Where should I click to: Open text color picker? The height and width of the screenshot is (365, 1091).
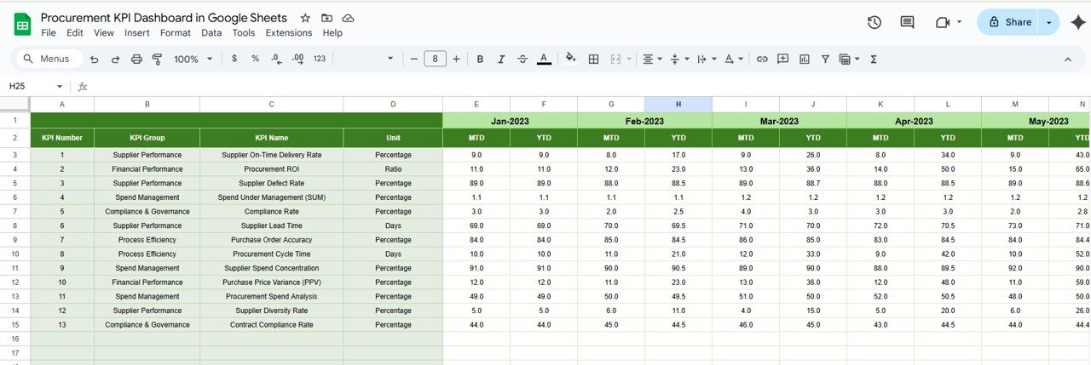tap(544, 59)
